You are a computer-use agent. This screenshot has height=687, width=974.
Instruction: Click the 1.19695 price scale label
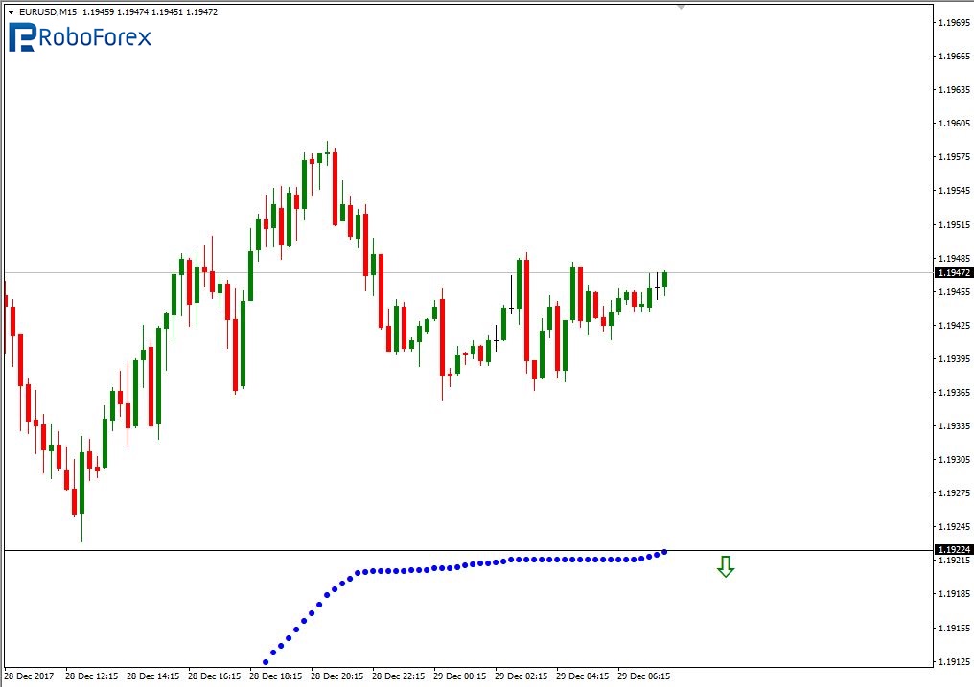[x=951, y=21]
